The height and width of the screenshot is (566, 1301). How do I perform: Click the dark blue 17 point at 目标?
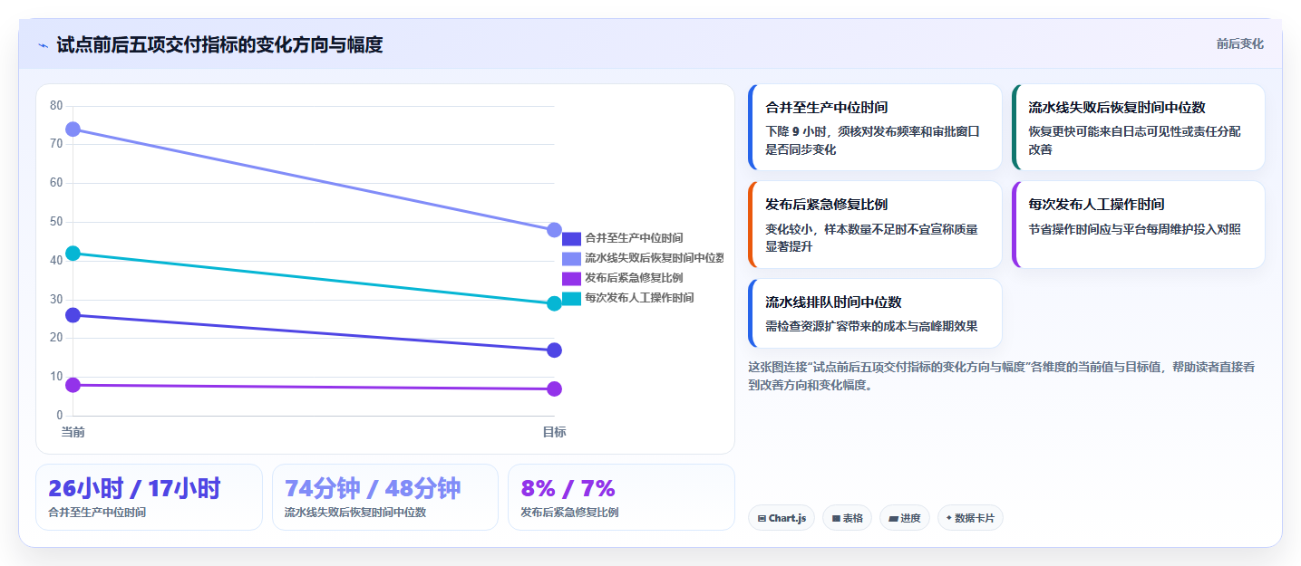point(554,350)
